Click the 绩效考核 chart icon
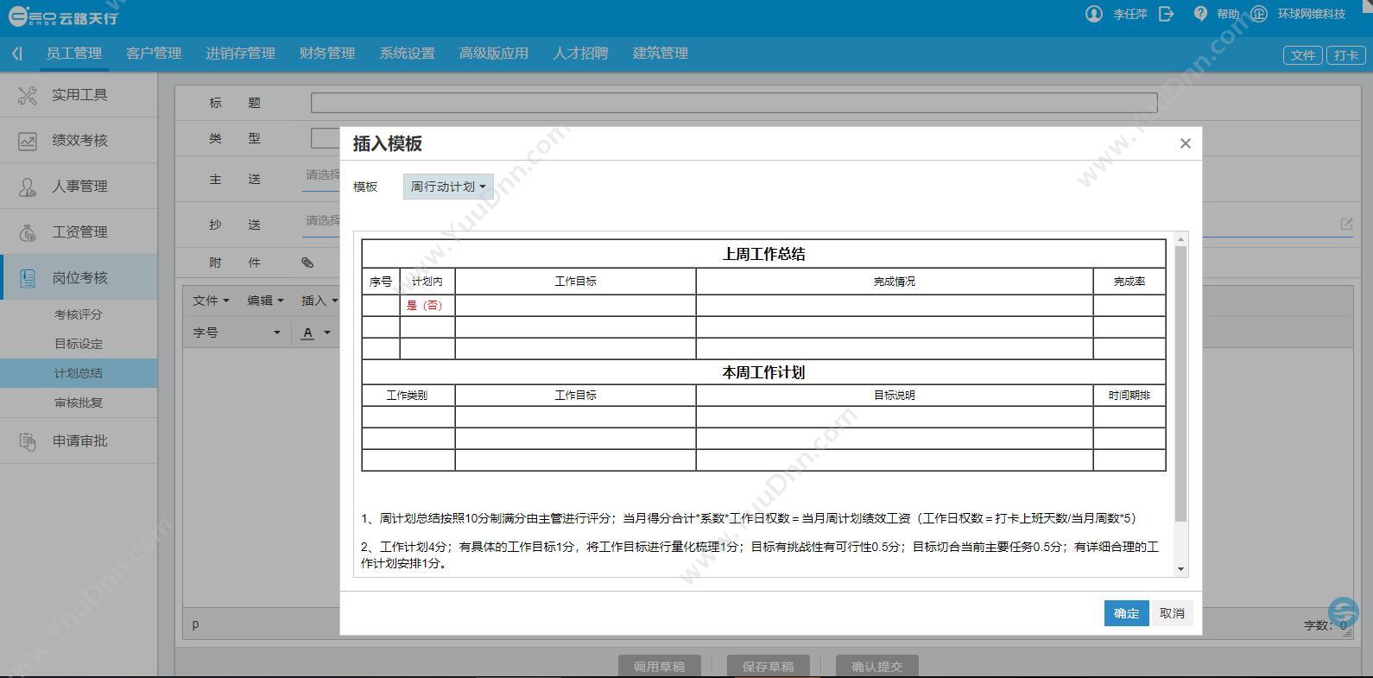 [x=28, y=141]
